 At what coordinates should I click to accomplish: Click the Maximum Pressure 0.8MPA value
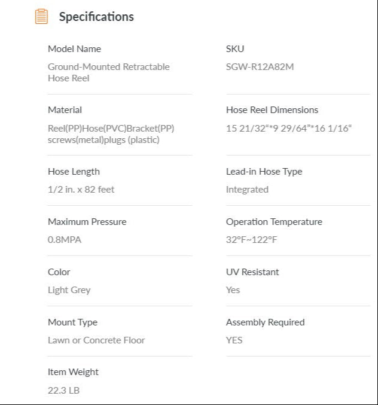point(65,240)
